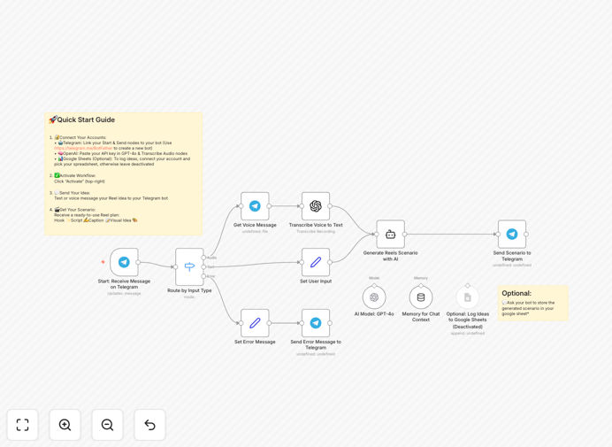
Task: Click the "Get Your Scenario" step in the guide
Action: pyautogui.click(x=74, y=210)
